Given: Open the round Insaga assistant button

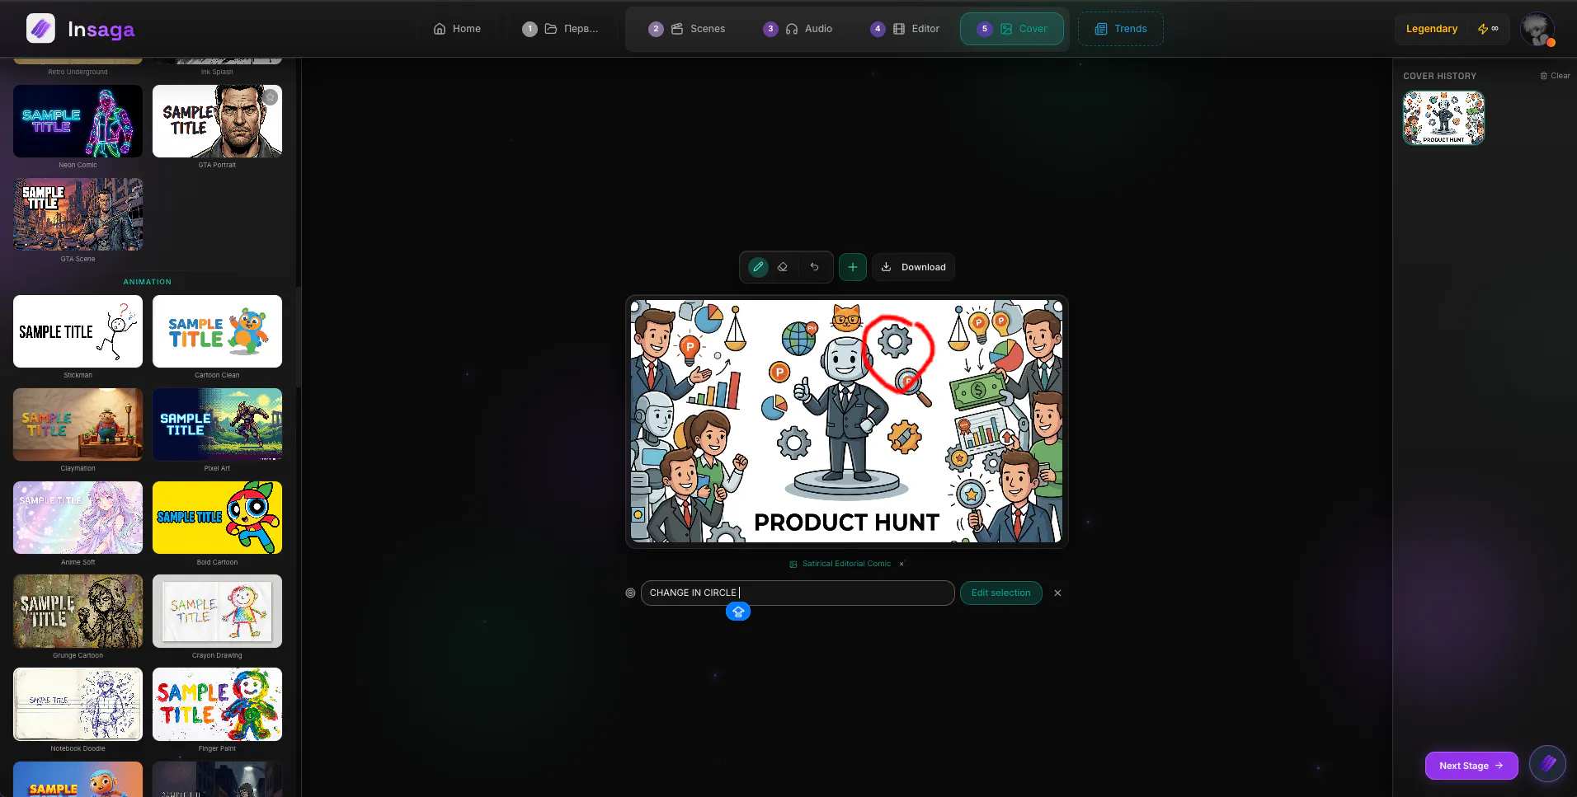Looking at the screenshot, I should coord(1547,763).
